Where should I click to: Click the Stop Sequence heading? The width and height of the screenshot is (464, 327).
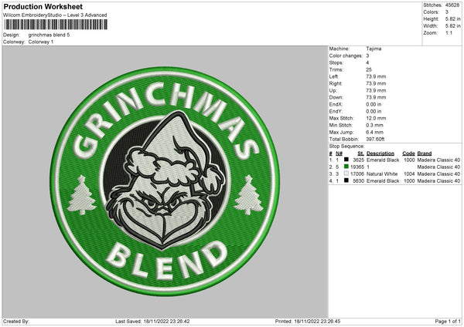coord(346,147)
